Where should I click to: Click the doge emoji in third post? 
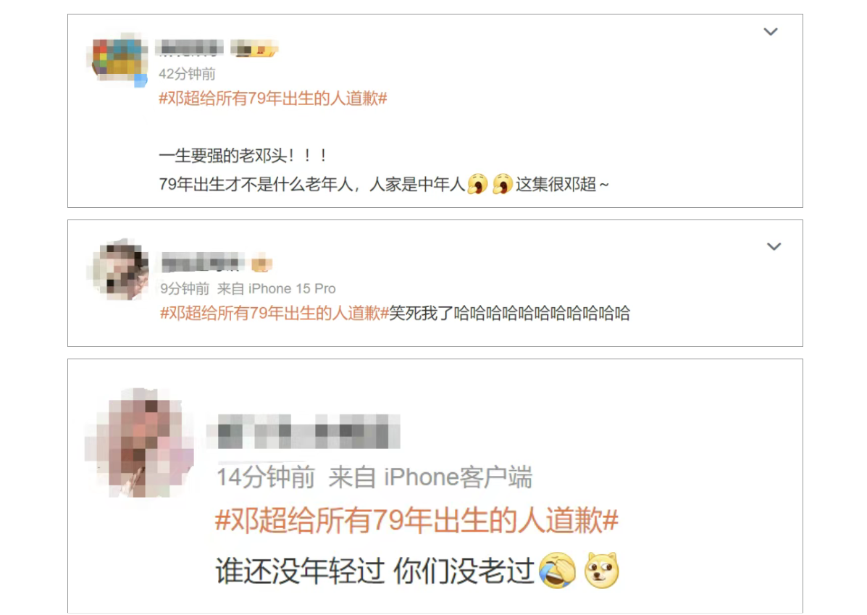pos(602,570)
